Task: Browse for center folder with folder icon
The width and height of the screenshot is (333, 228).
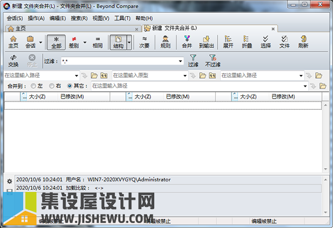Action: [203, 75]
